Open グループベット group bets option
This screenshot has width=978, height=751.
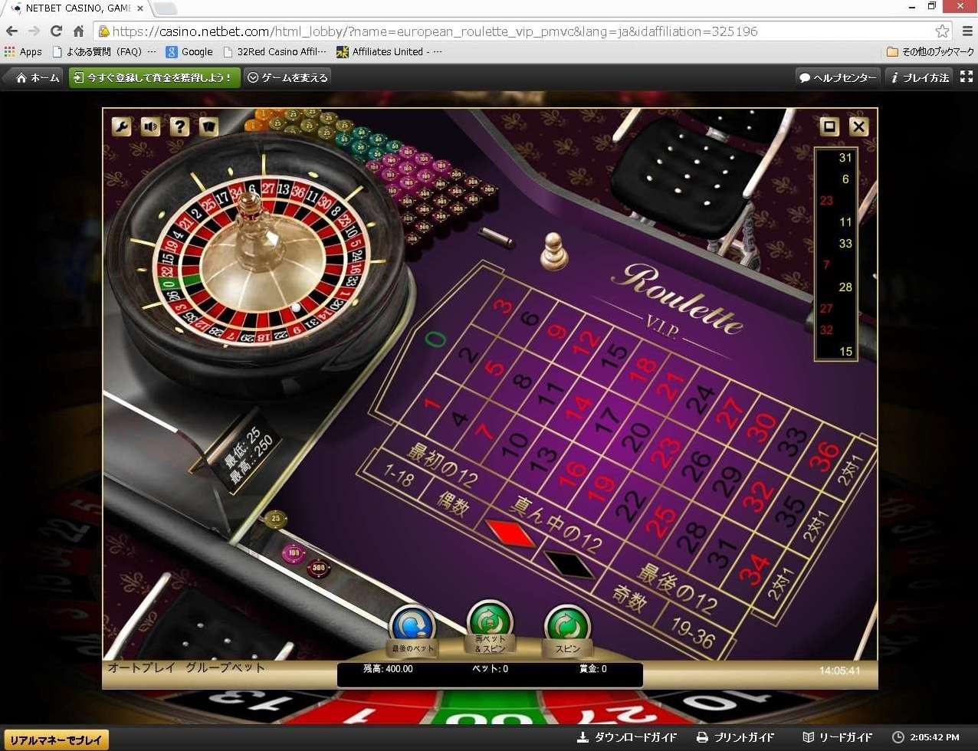coord(225,667)
